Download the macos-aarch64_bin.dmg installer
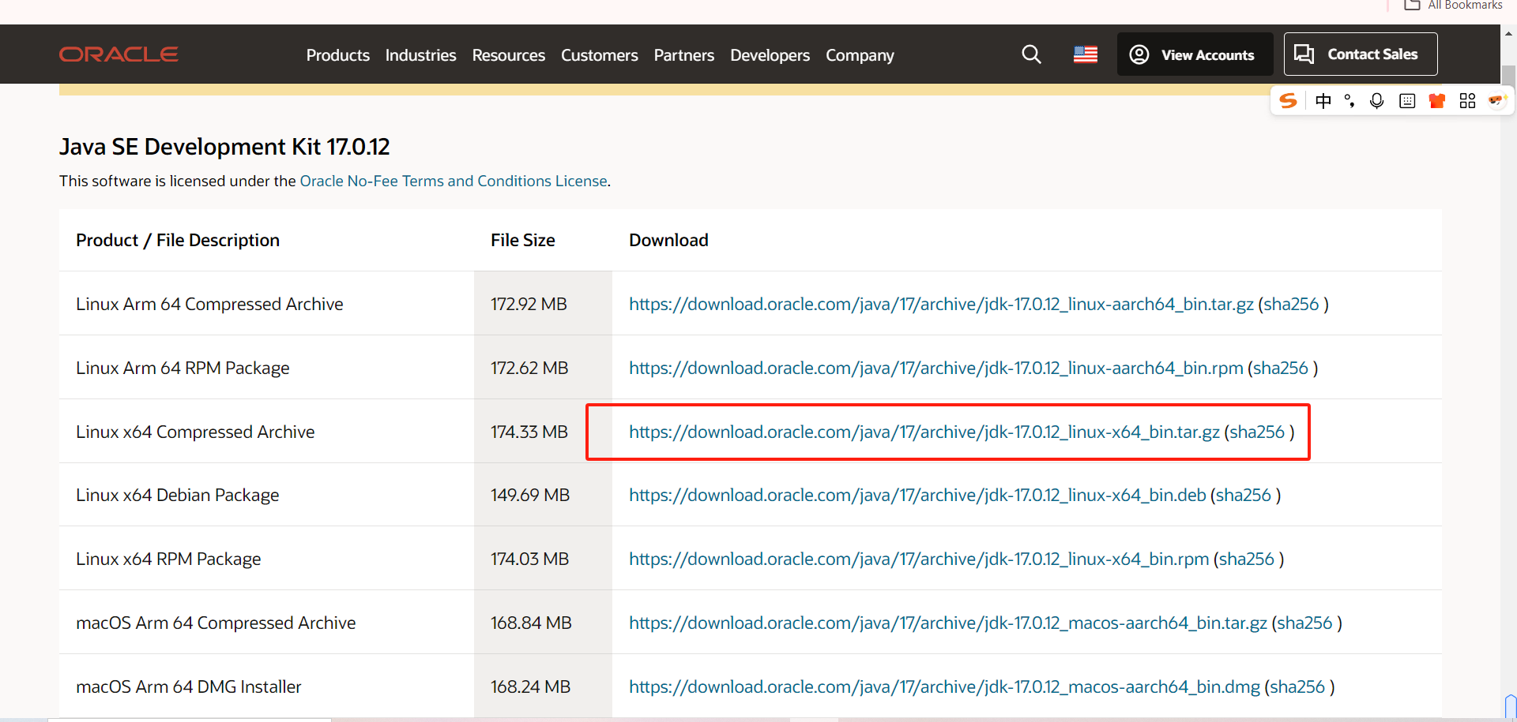1517x722 pixels. point(944,686)
